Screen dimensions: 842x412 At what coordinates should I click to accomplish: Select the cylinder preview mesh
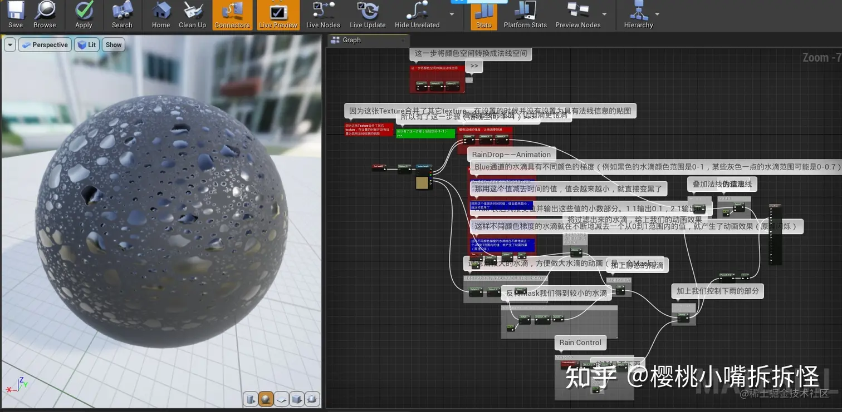pyautogui.click(x=251, y=399)
